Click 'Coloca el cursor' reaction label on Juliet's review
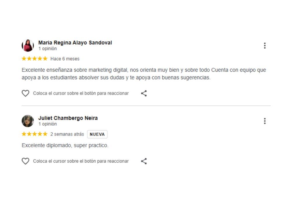 (81, 161)
